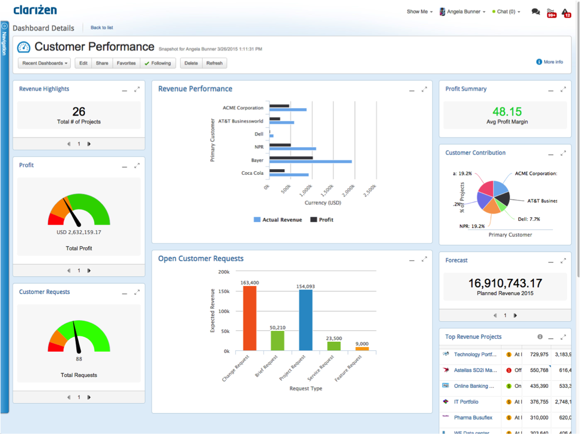Open the chat messages bubble icon
Viewport: 580px width, 434px height.
pos(535,11)
